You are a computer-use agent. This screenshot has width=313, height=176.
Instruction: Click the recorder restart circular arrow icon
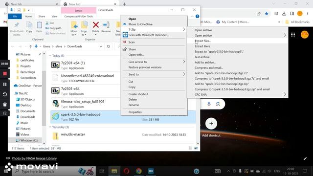[5, 94]
